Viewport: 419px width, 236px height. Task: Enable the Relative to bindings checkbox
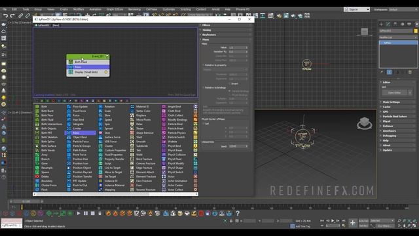[203, 87]
